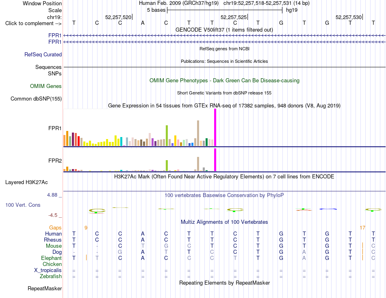
Task: Click the -4.5 lower PhyloP scale value
Action: (53, 215)
